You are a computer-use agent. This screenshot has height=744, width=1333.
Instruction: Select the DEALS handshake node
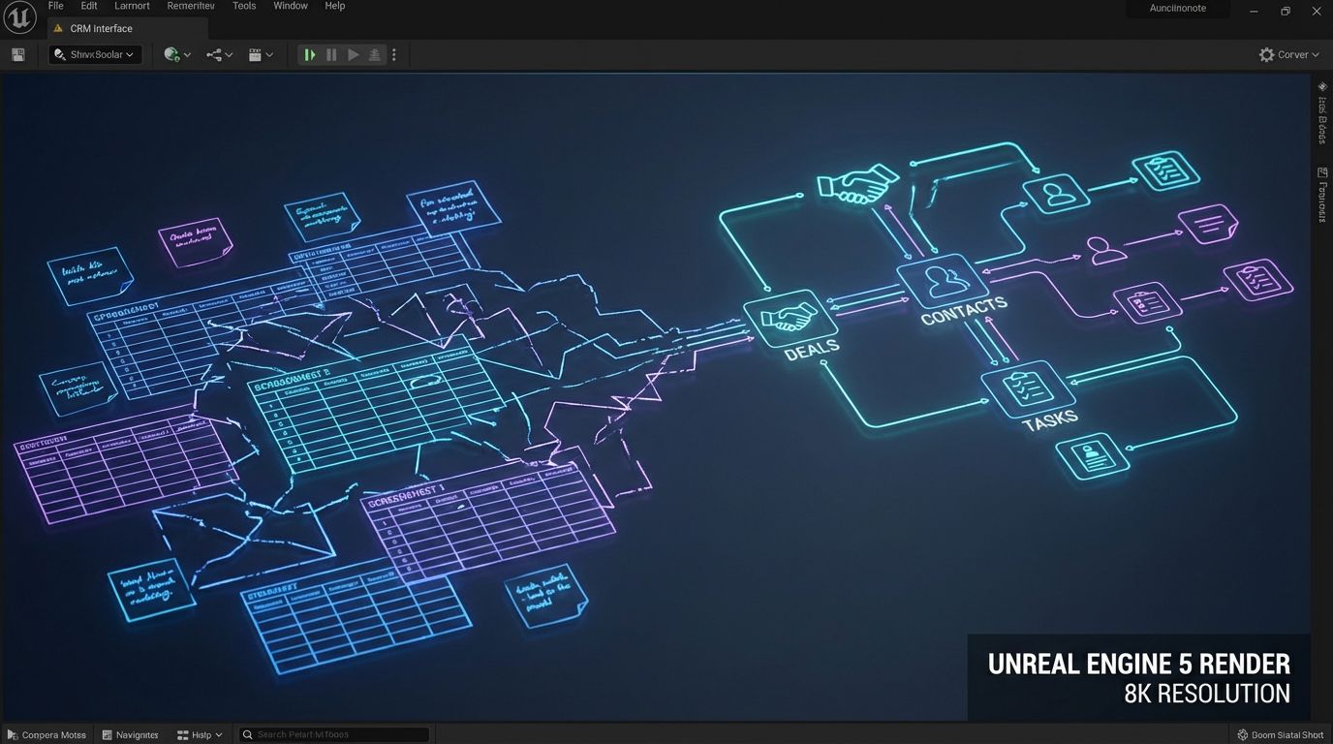[x=791, y=318]
